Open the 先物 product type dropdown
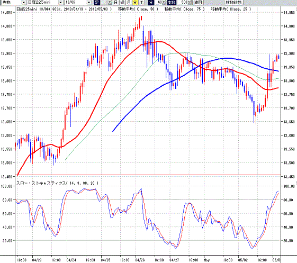This screenshot has width=297, height=263. pos(23,3)
